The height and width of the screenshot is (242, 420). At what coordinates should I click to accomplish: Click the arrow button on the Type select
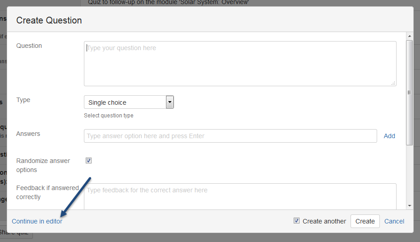tap(170, 102)
